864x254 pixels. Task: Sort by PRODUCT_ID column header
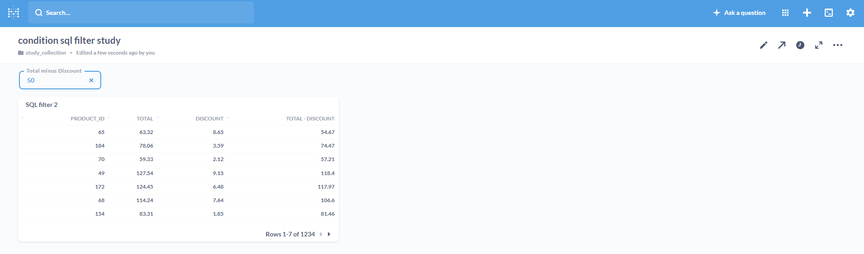(x=87, y=119)
